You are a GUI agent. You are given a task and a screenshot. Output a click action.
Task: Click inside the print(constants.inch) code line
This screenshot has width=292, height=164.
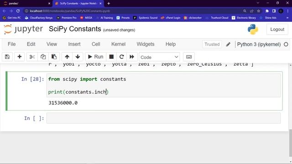coord(78,92)
